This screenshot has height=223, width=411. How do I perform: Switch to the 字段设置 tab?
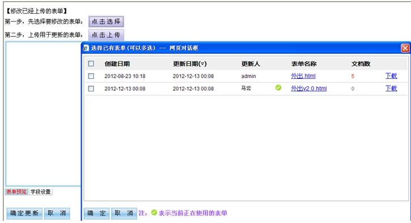(x=41, y=192)
